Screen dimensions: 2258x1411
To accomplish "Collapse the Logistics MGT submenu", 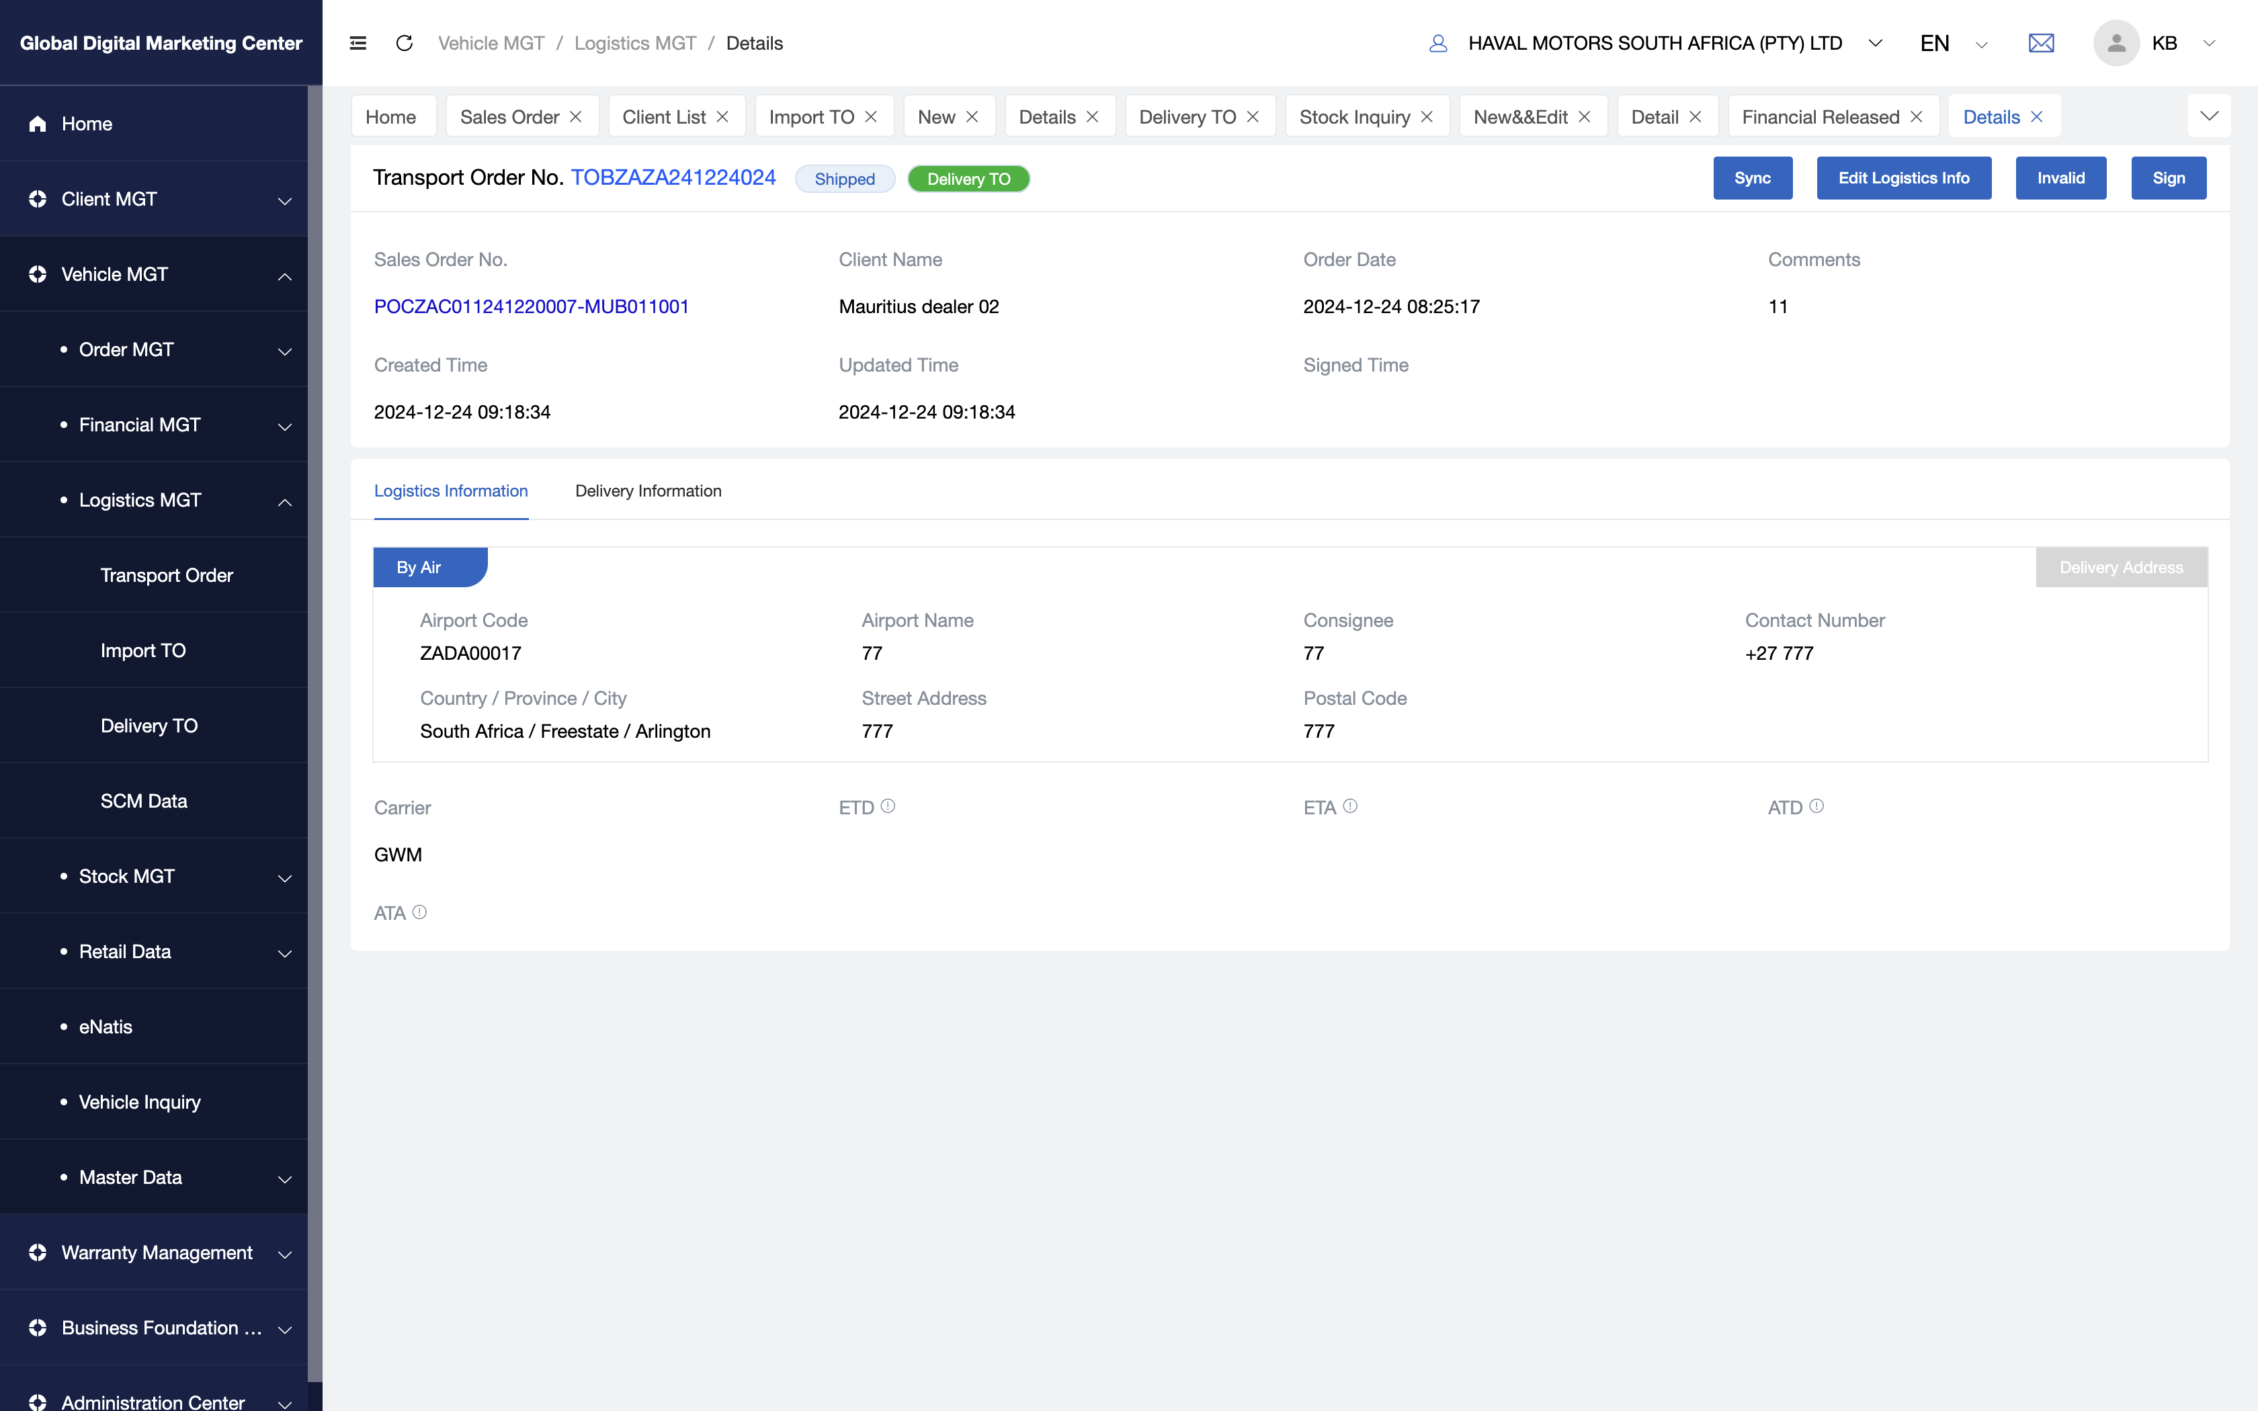I will 284,501.
